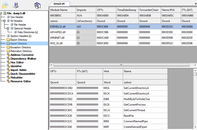This screenshot has width=197, height=130.
Task: Click the Dependency Walker tool icon
Action: (8, 59)
